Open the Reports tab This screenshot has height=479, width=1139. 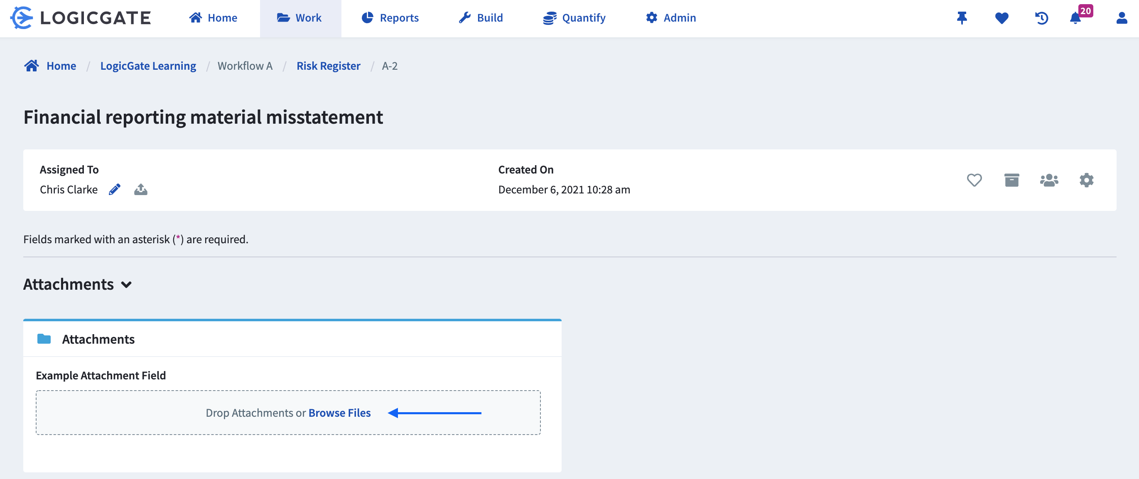click(x=390, y=18)
